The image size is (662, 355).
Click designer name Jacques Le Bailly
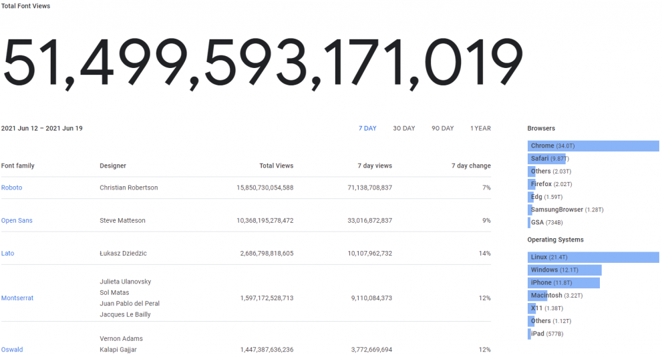125,314
